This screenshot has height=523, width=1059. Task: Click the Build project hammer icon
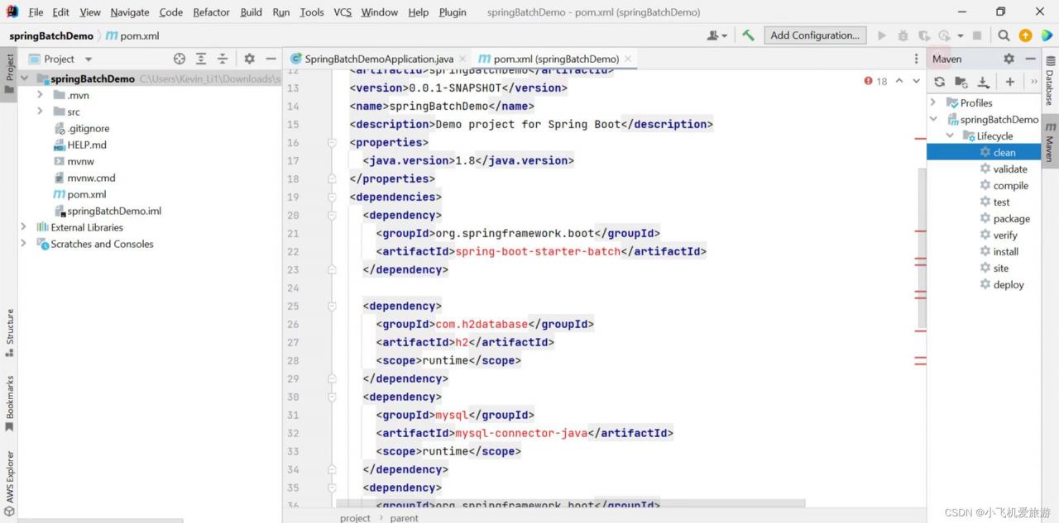click(x=748, y=36)
